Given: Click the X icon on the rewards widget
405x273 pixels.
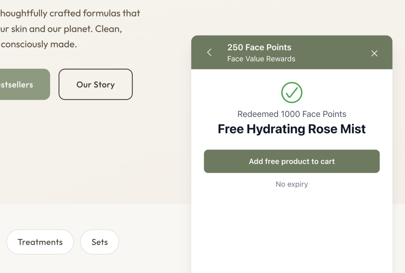Looking at the screenshot, I should coord(374,53).
